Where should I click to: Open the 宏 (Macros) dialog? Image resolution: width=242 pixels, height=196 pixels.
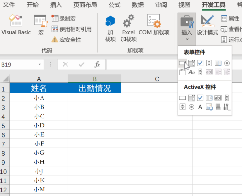coord(41,25)
